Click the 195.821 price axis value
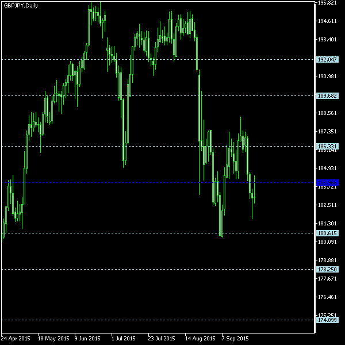This screenshot has height=345, width=345. pos(327,3)
